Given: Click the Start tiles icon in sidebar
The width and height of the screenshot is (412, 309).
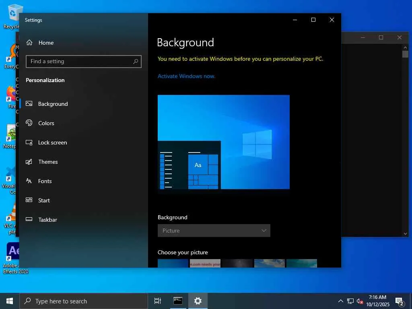Looking at the screenshot, I should pos(29,200).
